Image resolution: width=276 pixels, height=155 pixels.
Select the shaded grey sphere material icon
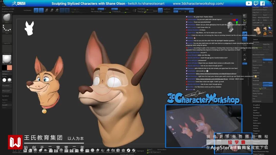9,80
